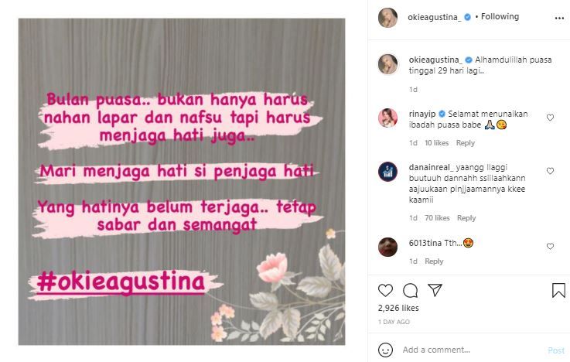View the 2,926 likes list
Viewport: 570px width, 362px height.
tap(398, 308)
